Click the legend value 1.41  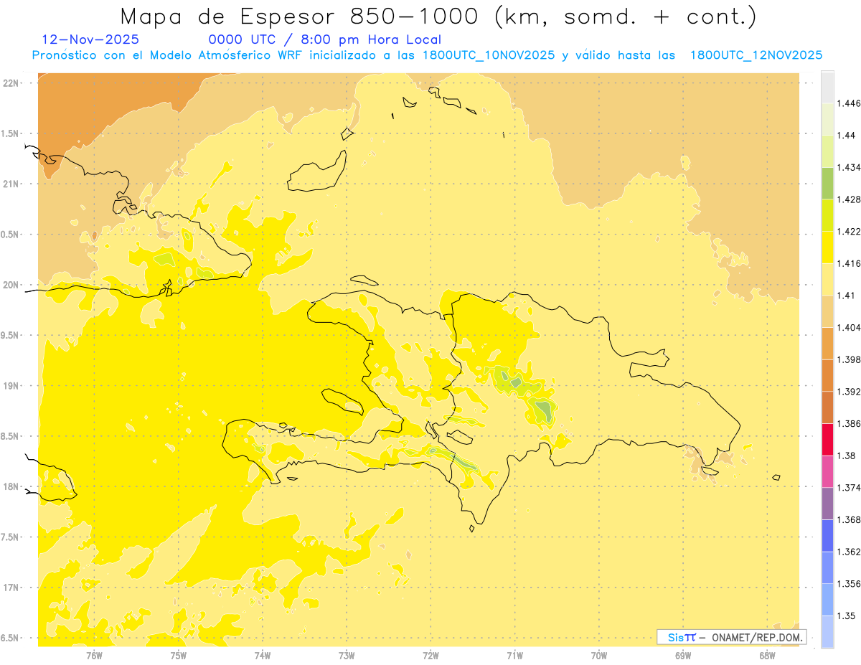tap(846, 296)
